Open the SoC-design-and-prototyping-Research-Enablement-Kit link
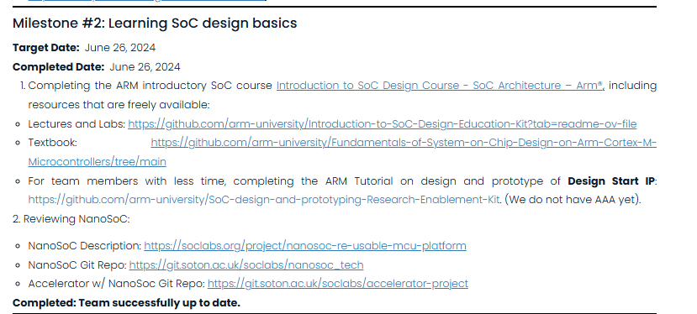 [264, 200]
